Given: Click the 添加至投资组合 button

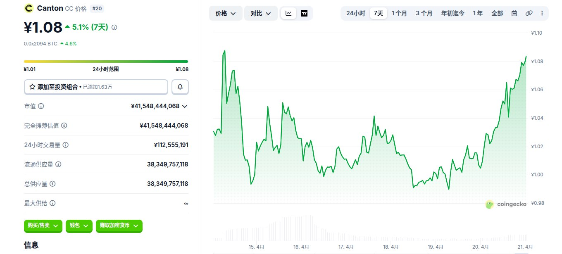Looking at the screenshot, I should click(96, 87).
